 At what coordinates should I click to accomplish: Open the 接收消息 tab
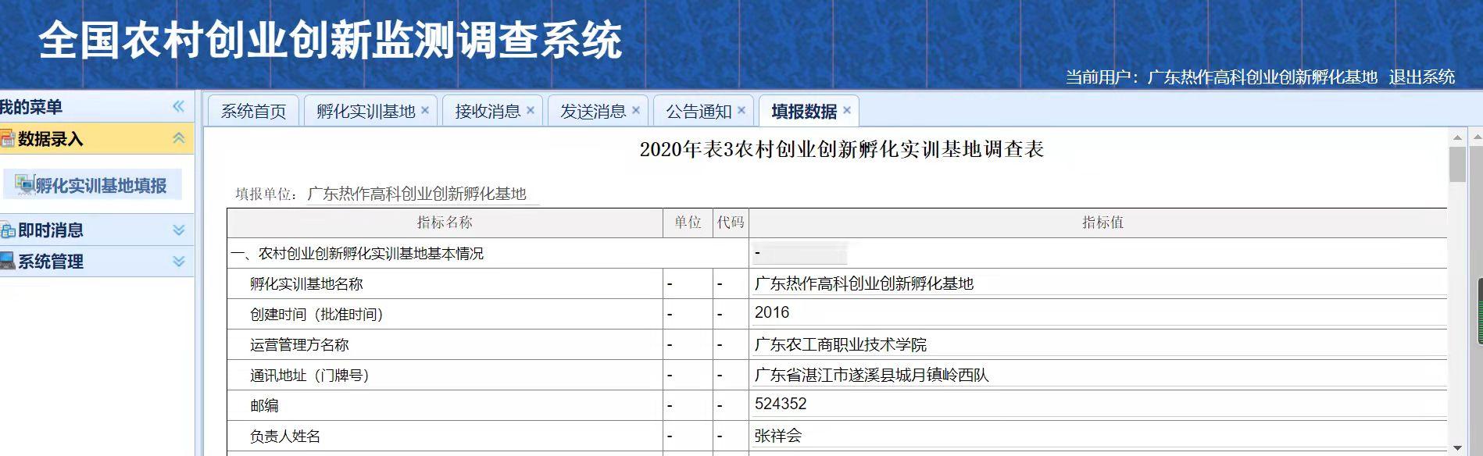(x=487, y=112)
